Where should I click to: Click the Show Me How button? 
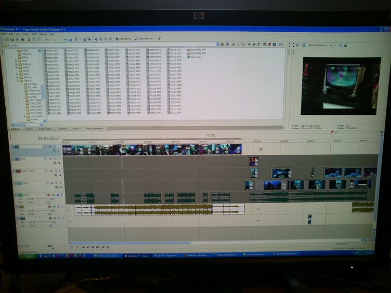(x=144, y=38)
